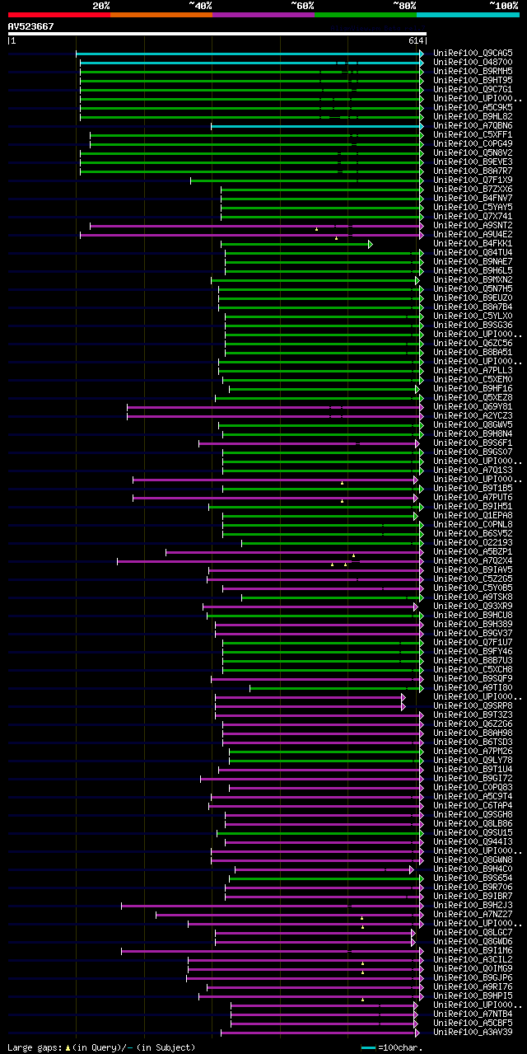Select label UniRef100_B9HL82

pos(472,116)
